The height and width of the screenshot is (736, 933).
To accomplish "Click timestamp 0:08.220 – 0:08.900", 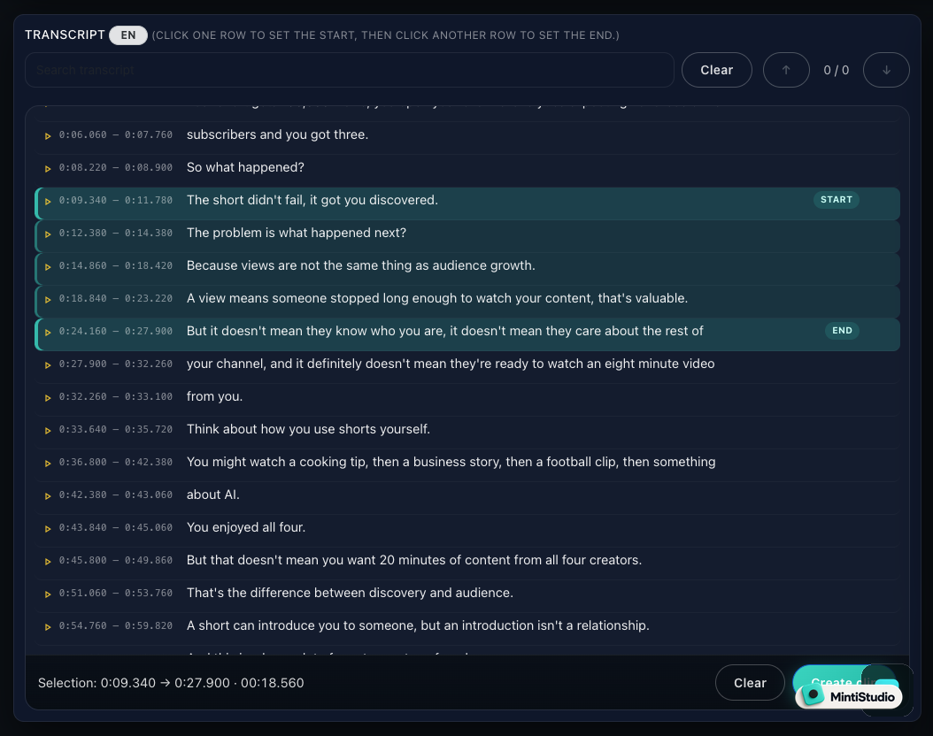I will click(x=115, y=168).
